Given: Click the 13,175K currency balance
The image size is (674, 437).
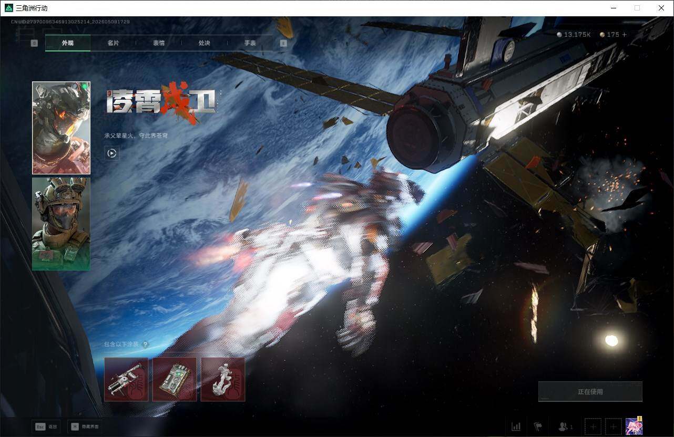Looking at the screenshot, I should [x=574, y=35].
